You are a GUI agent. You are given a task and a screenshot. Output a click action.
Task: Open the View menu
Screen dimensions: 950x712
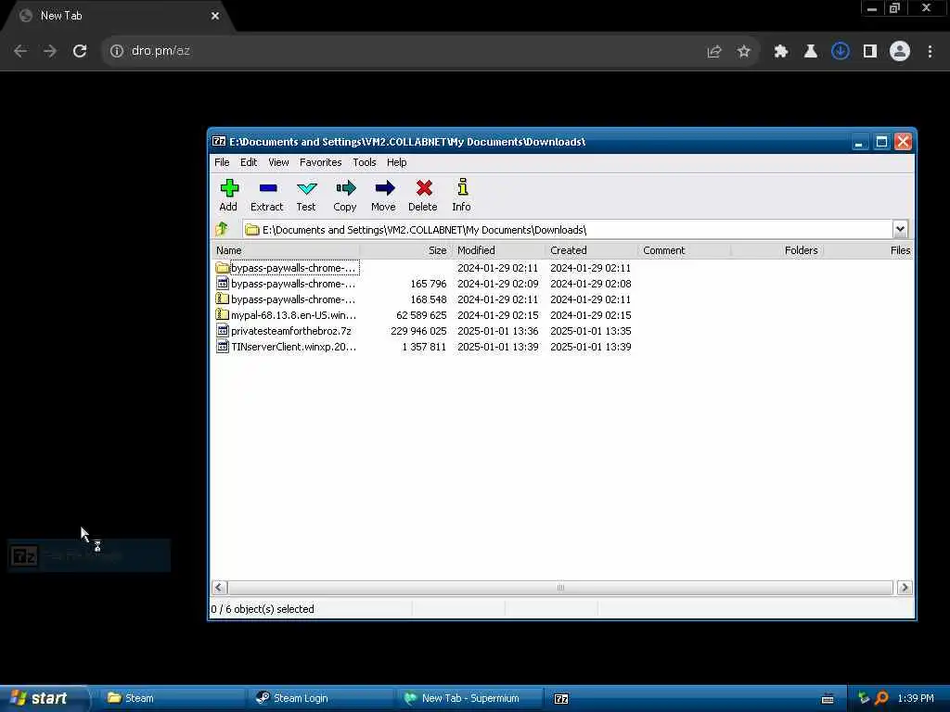278,162
